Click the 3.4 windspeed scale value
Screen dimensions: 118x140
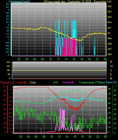point(7,4)
